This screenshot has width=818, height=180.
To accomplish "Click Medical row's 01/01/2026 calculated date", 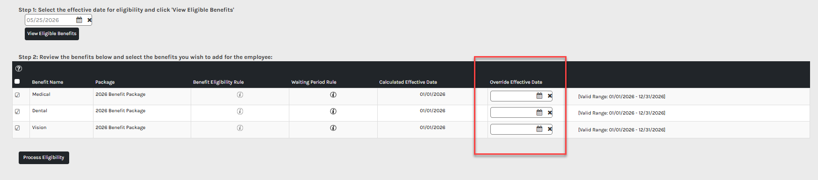I will 432,94.
